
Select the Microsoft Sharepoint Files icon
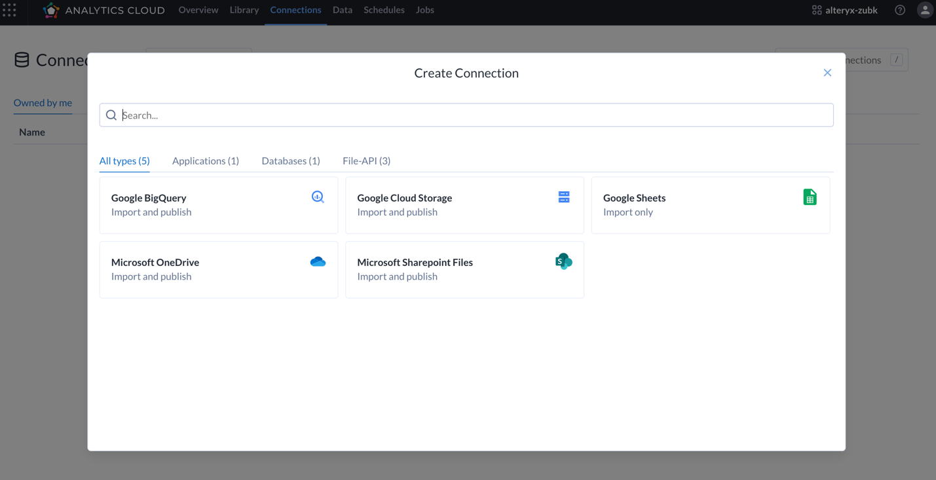coord(564,261)
